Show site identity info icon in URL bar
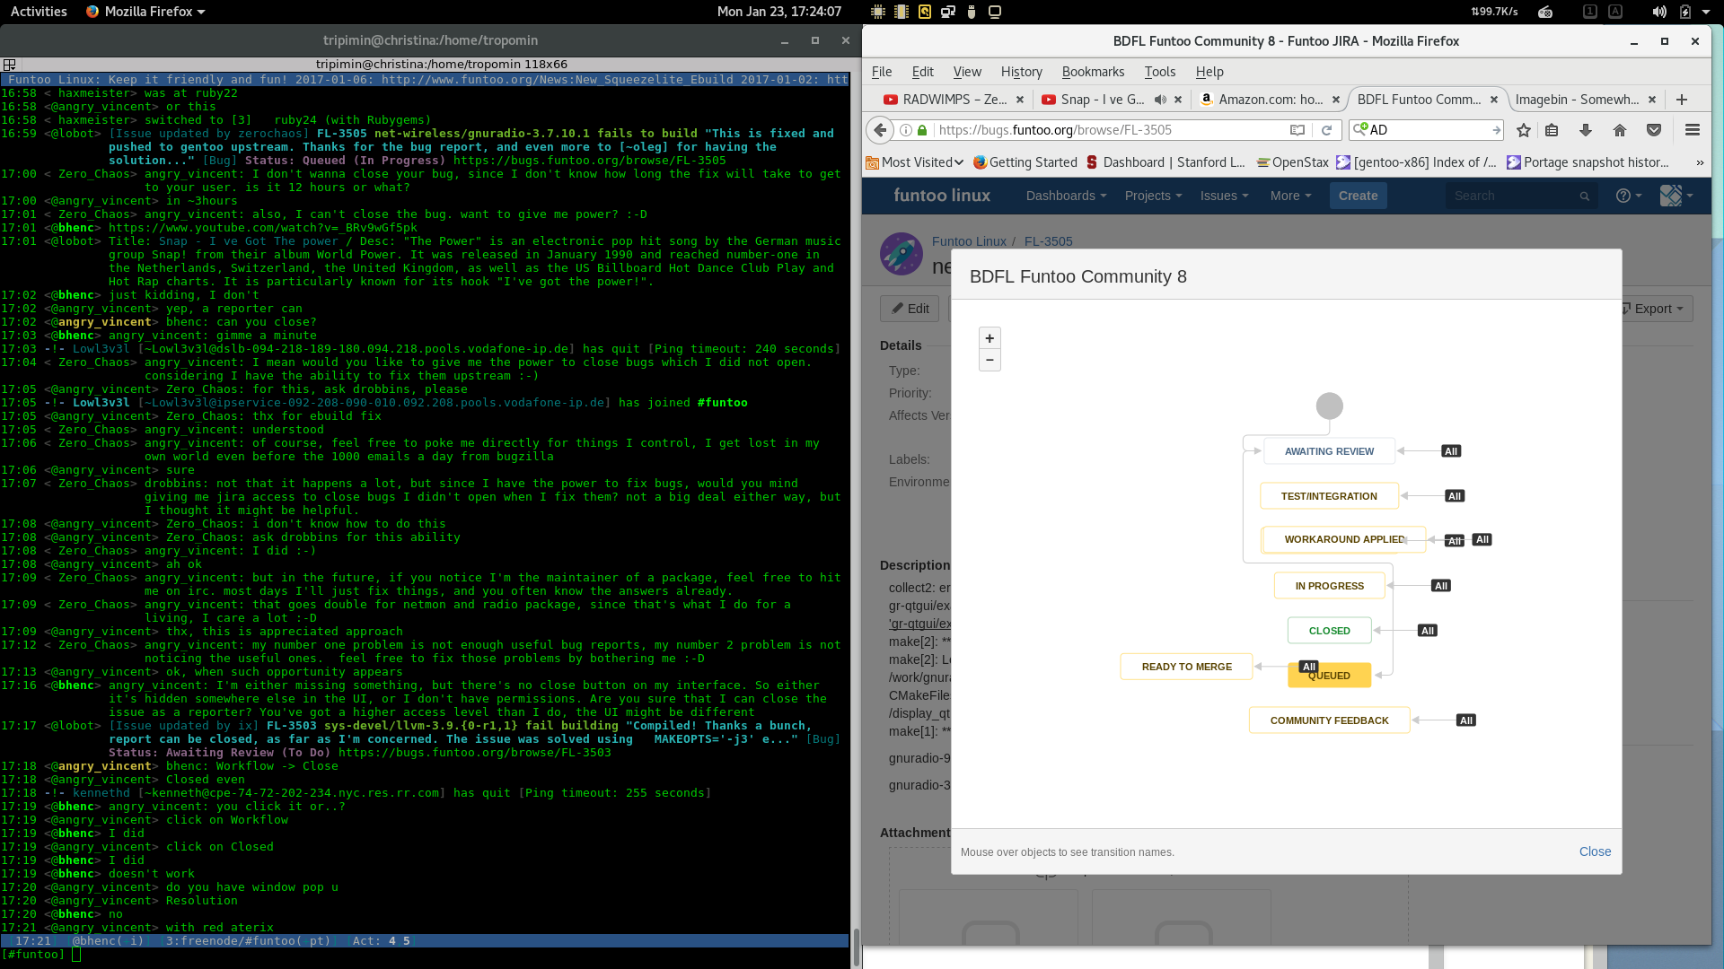The height and width of the screenshot is (969, 1724). [906, 130]
